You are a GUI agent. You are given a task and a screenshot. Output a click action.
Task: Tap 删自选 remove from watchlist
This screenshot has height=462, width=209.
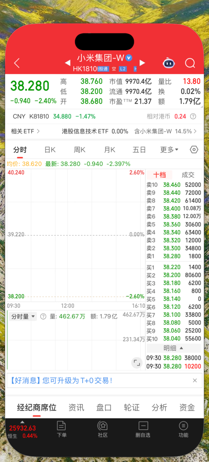[143, 429]
